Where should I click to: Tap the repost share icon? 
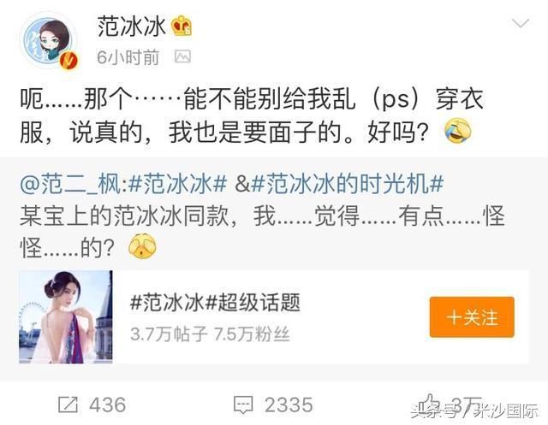[68, 404]
